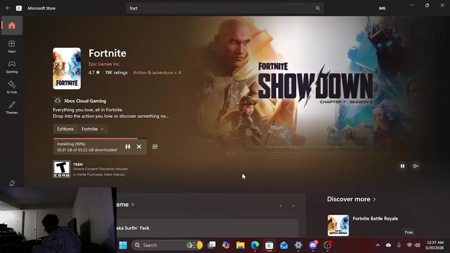Show hidden system tray icons
The image size is (450, 253).
[x=378, y=245]
